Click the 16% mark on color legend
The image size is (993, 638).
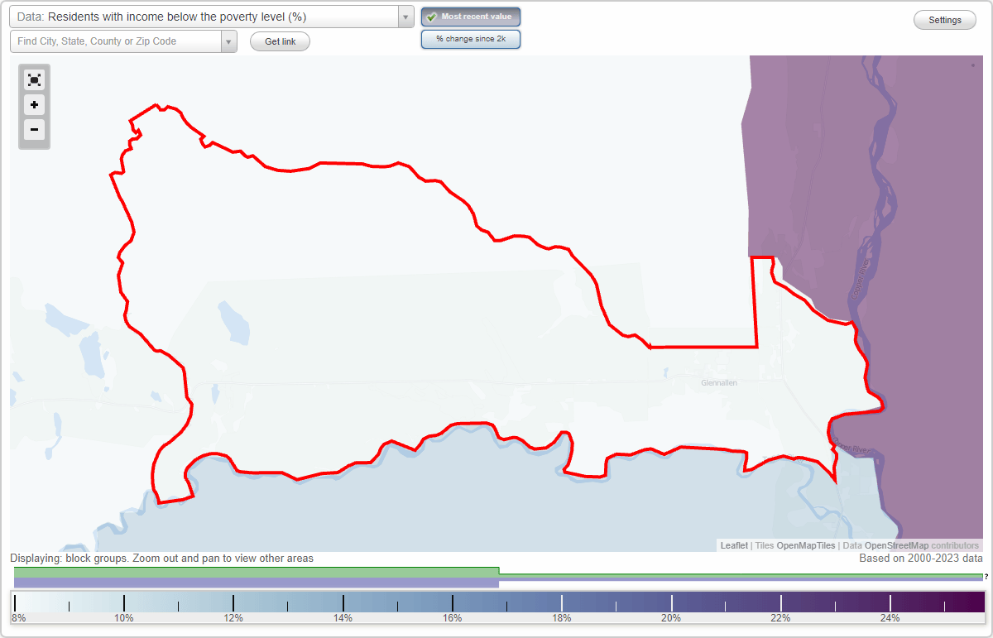(453, 617)
